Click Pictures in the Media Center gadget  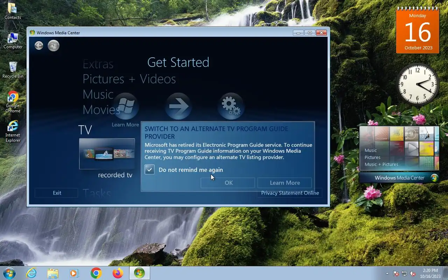pos(372,157)
